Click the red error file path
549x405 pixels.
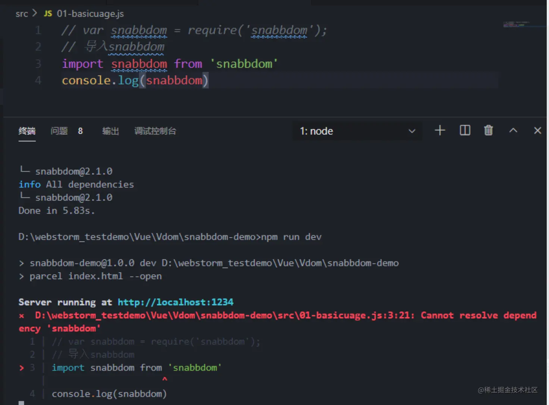pos(225,315)
